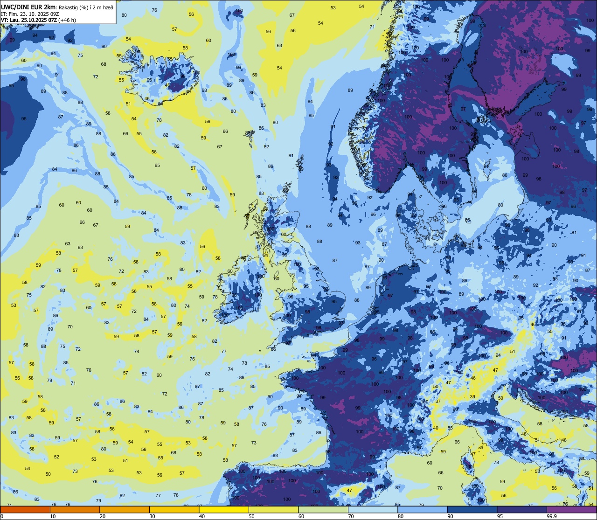Click the '39' humidity value over the Alps
Viewport: 597px width, 520px height.
[x=472, y=397]
